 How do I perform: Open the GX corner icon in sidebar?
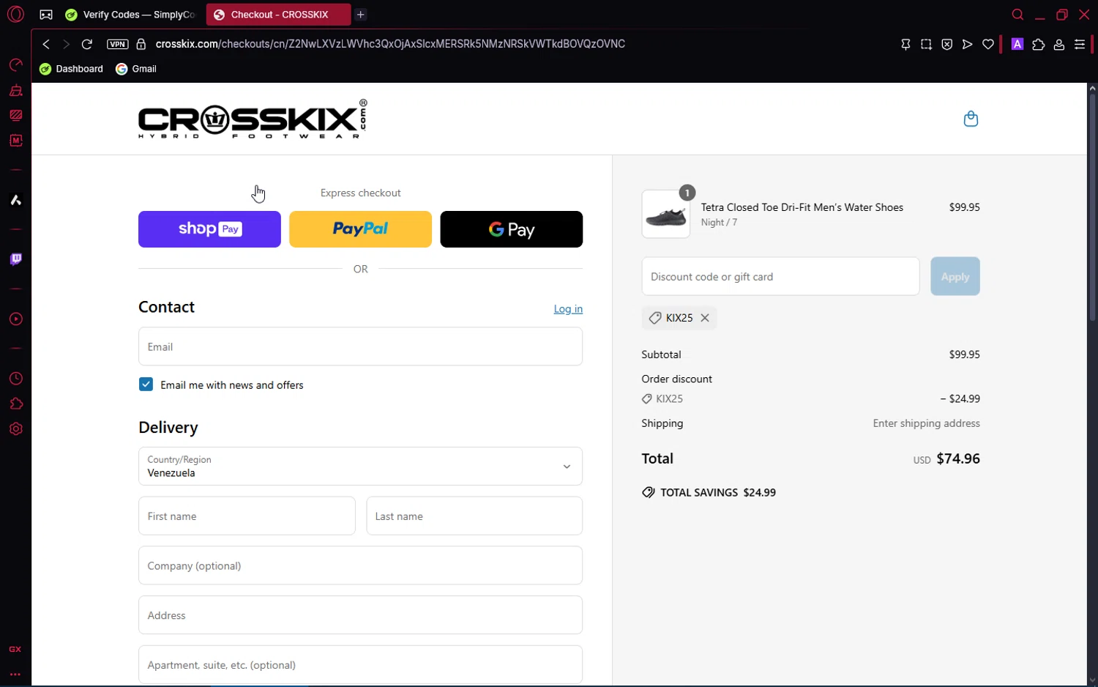pyautogui.click(x=15, y=650)
